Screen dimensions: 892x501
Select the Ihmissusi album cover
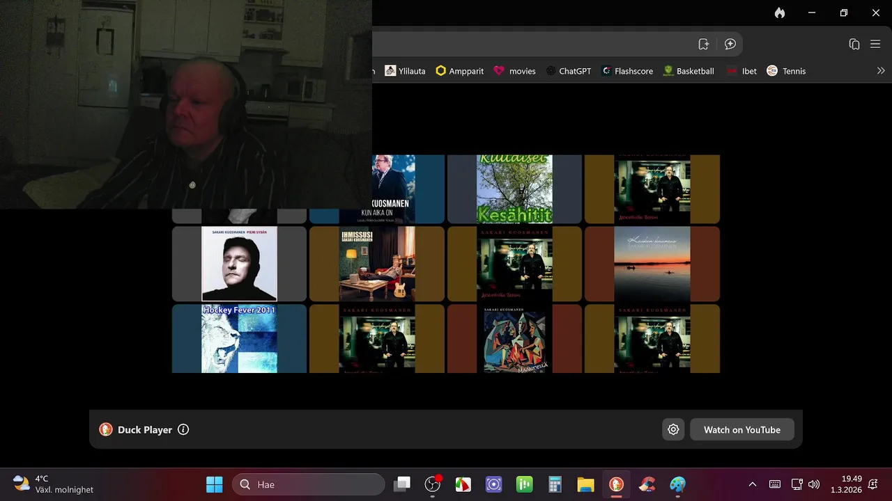point(377,263)
